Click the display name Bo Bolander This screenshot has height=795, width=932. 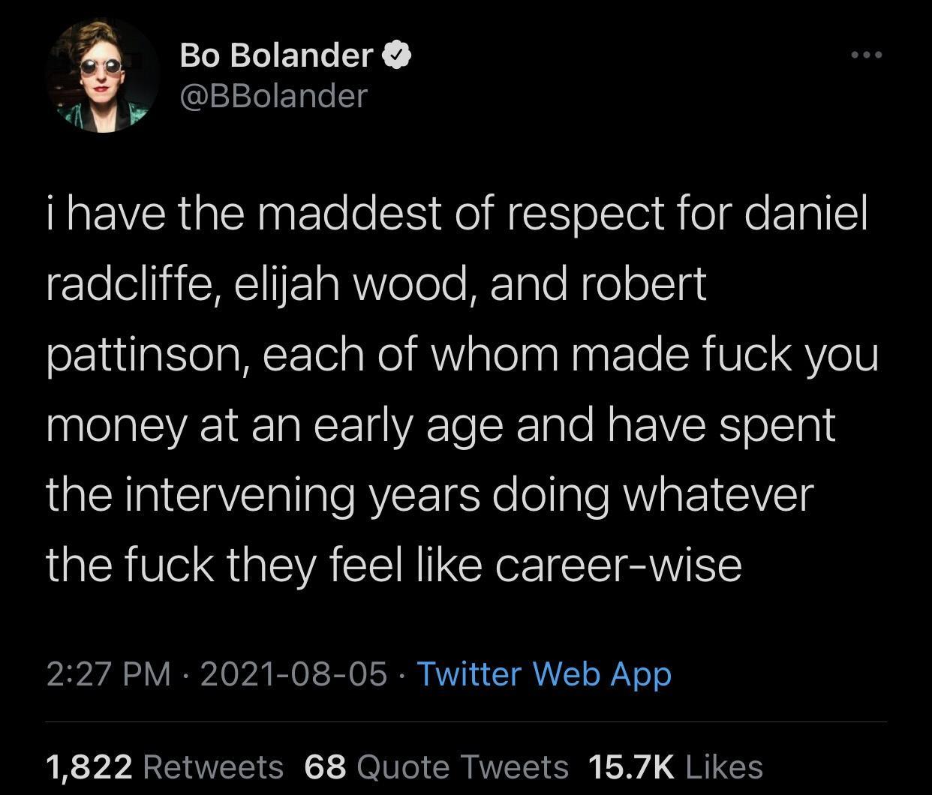click(276, 55)
